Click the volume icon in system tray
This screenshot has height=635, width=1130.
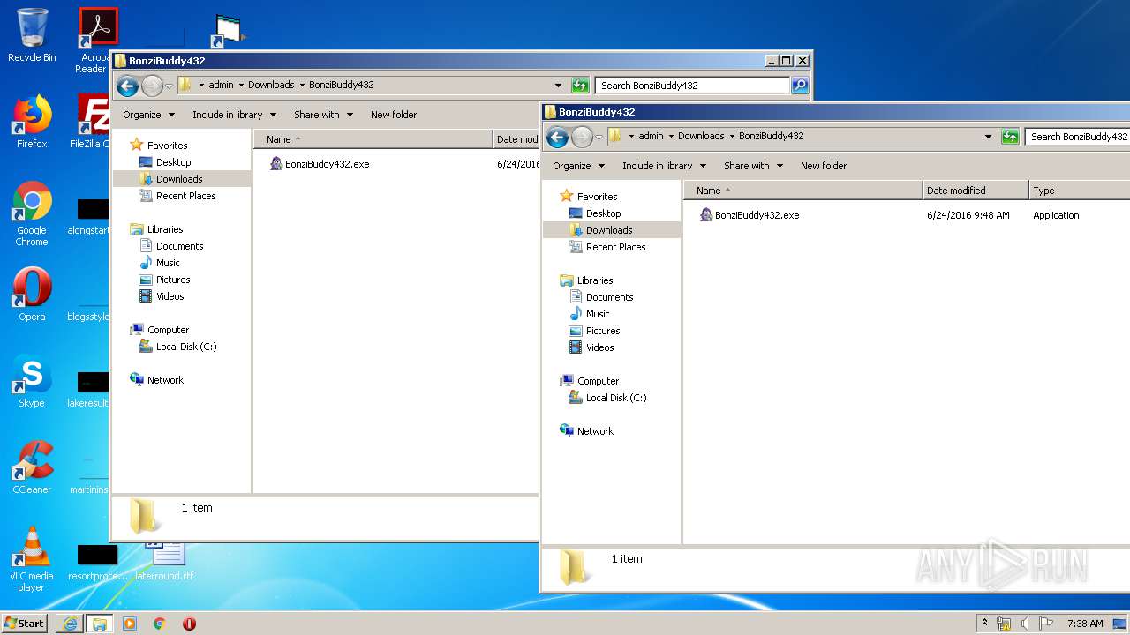[1025, 624]
